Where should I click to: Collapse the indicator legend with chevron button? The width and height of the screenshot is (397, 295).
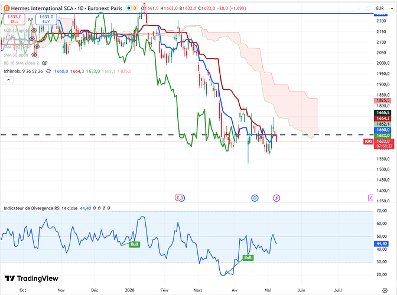[x=8, y=80]
